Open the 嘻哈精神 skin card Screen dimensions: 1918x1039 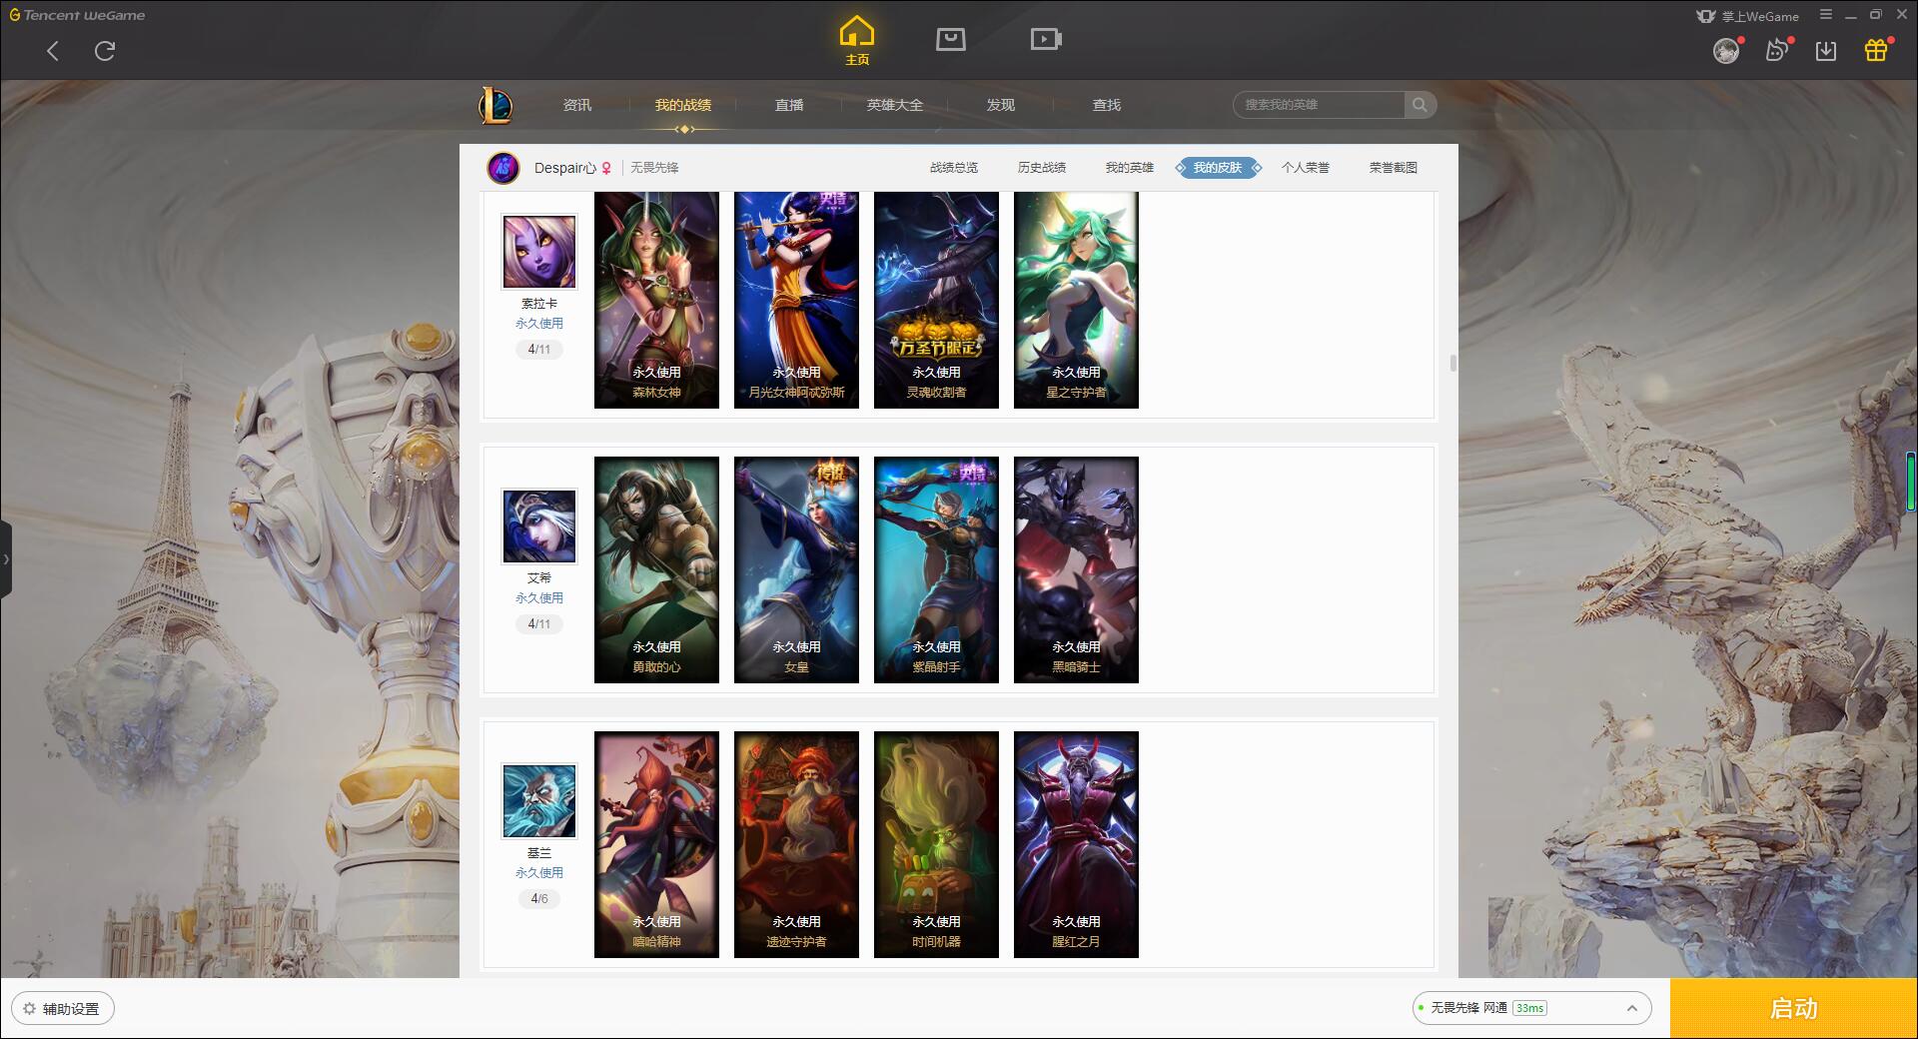click(656, 844)
